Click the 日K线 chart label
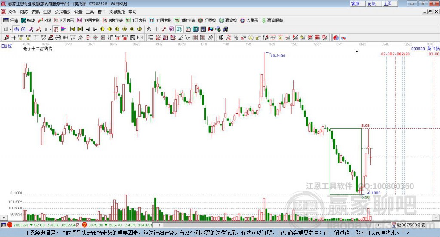Viewport: 440px width, 237px height. [x=6, y=46]
